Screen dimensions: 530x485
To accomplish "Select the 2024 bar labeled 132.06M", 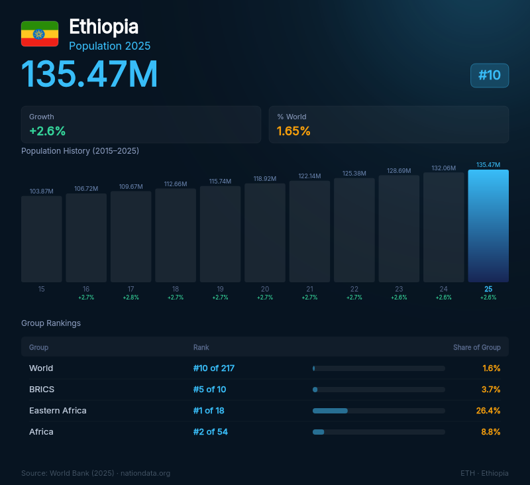I will coord(443,227).
